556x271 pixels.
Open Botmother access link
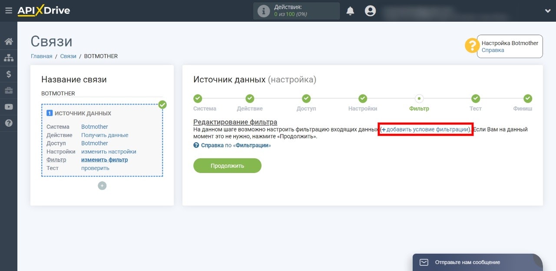[x=95, y=143]
